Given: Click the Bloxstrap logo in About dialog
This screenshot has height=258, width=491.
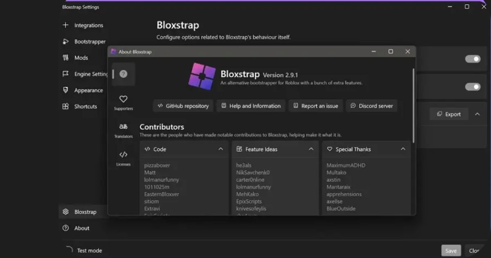Looking at the screenshot, I should coord(202,76).
